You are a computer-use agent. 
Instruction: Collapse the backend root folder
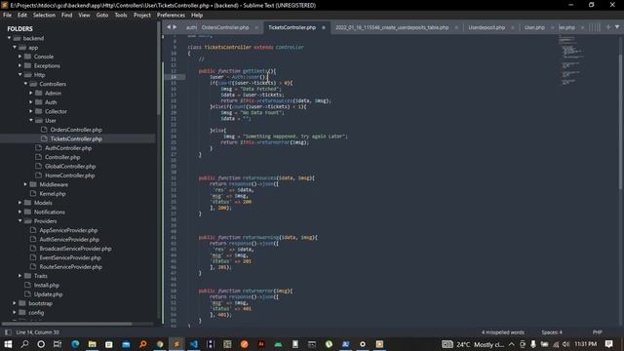[x=9, y=38]
